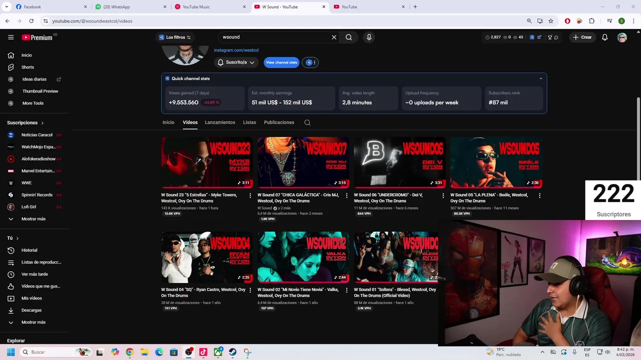Open Lofi Girl subscription
The image size is (641, 360).
(34, 206)
